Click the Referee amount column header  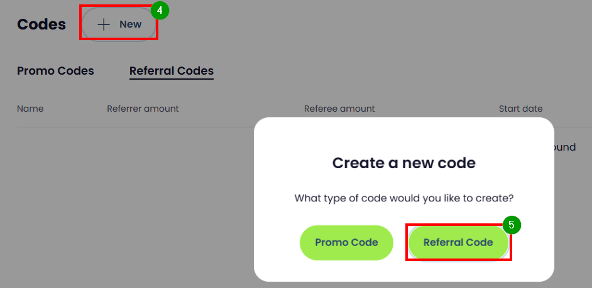tap(339, 109)
